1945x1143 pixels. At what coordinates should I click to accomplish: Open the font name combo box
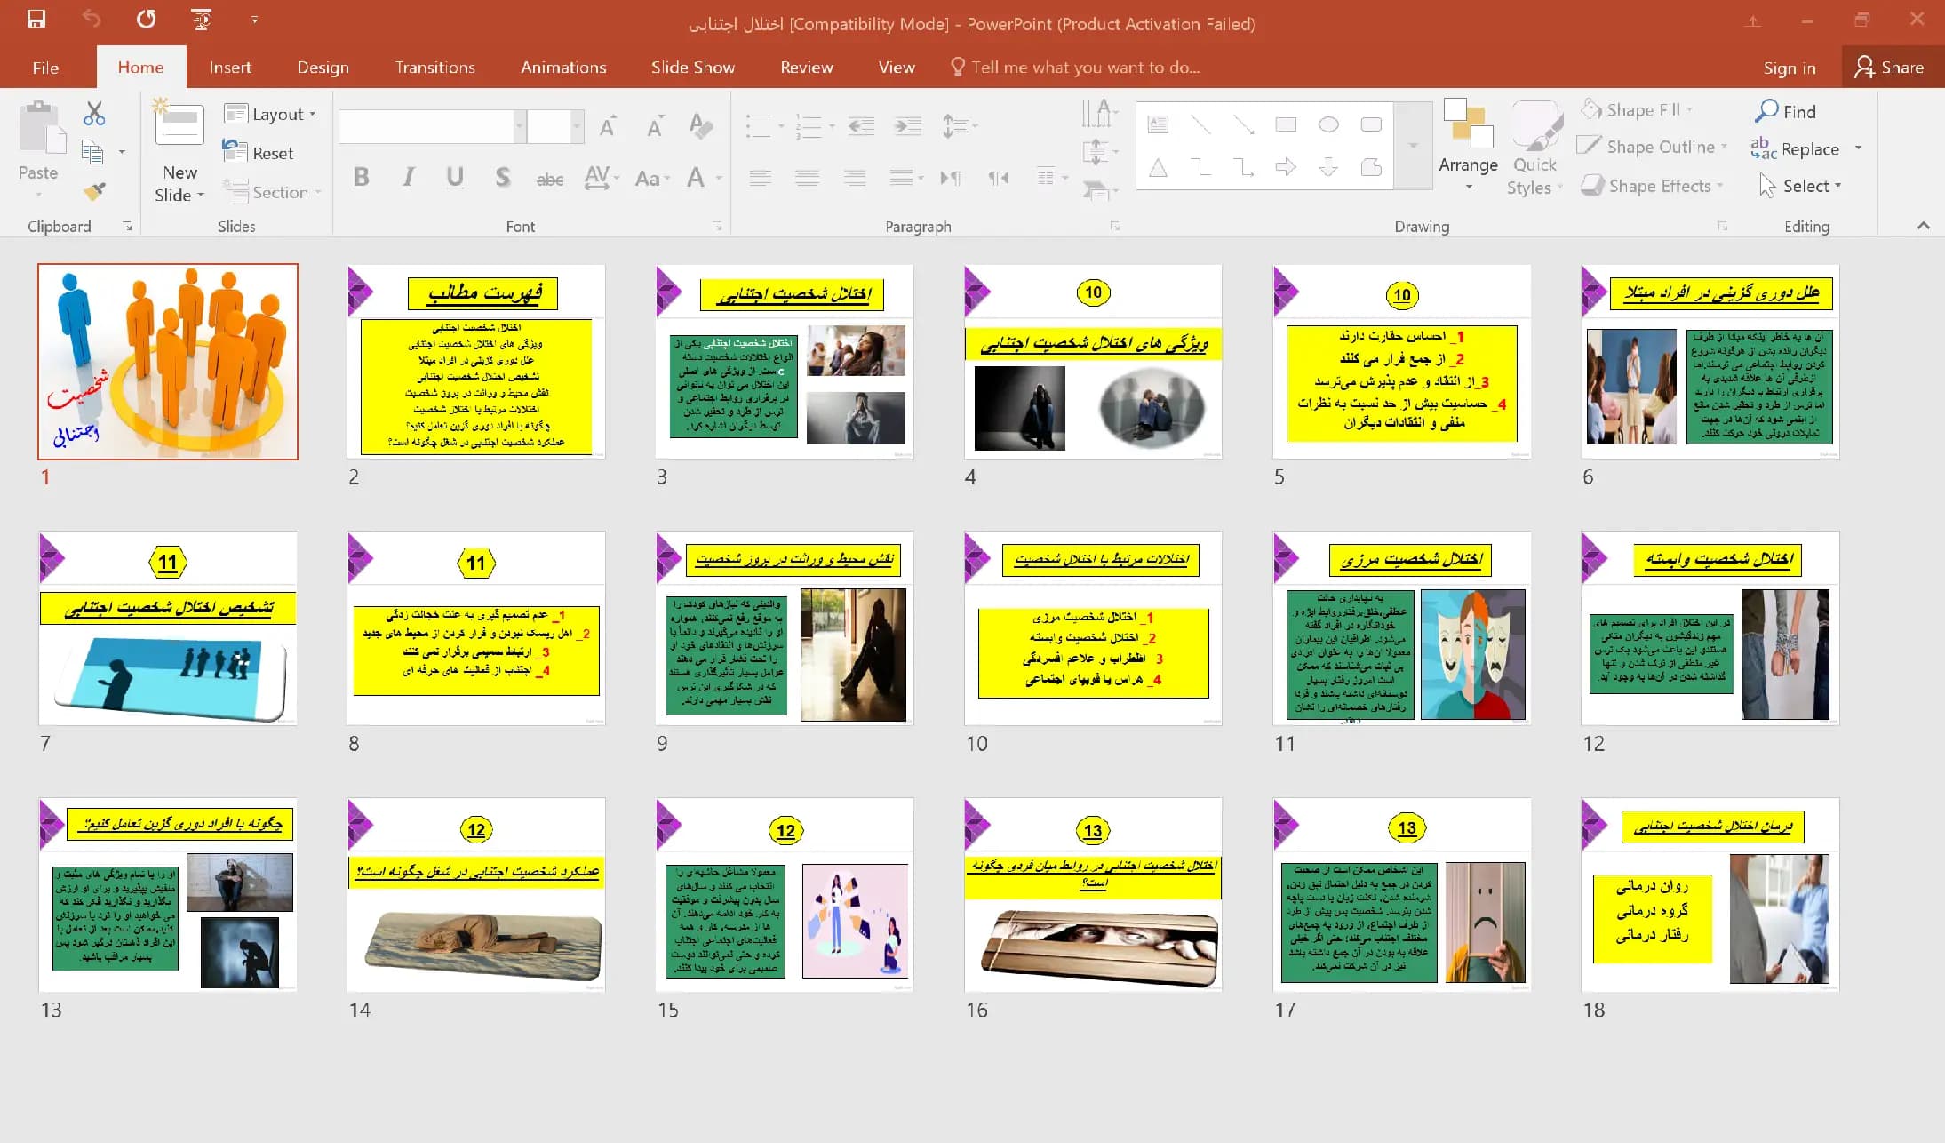tap(432, 126)
